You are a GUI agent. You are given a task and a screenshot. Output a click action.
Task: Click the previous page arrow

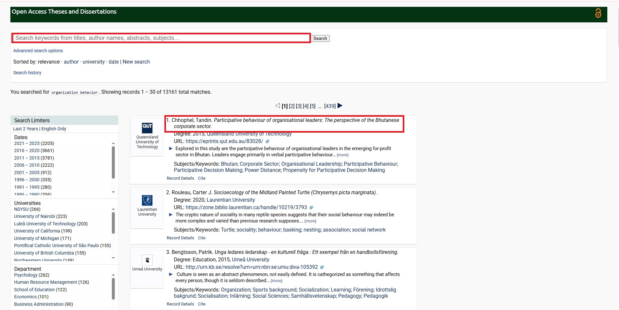click(277, 106)
